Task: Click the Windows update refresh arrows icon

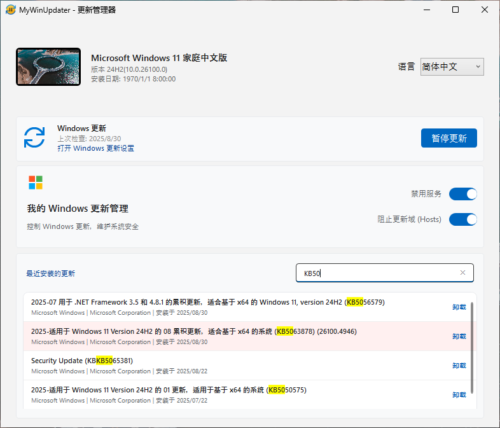Action: coord(34,137)
